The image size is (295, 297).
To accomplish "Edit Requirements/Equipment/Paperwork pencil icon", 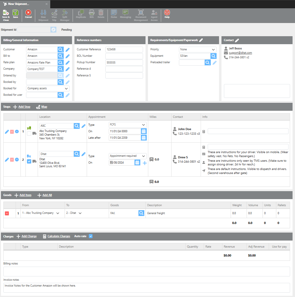I will point(201,40).
